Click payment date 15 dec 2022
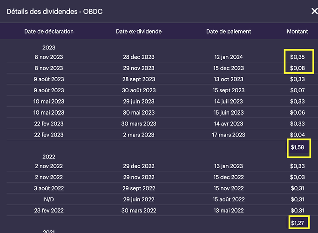The image size is (318, 233). (229, 177)
